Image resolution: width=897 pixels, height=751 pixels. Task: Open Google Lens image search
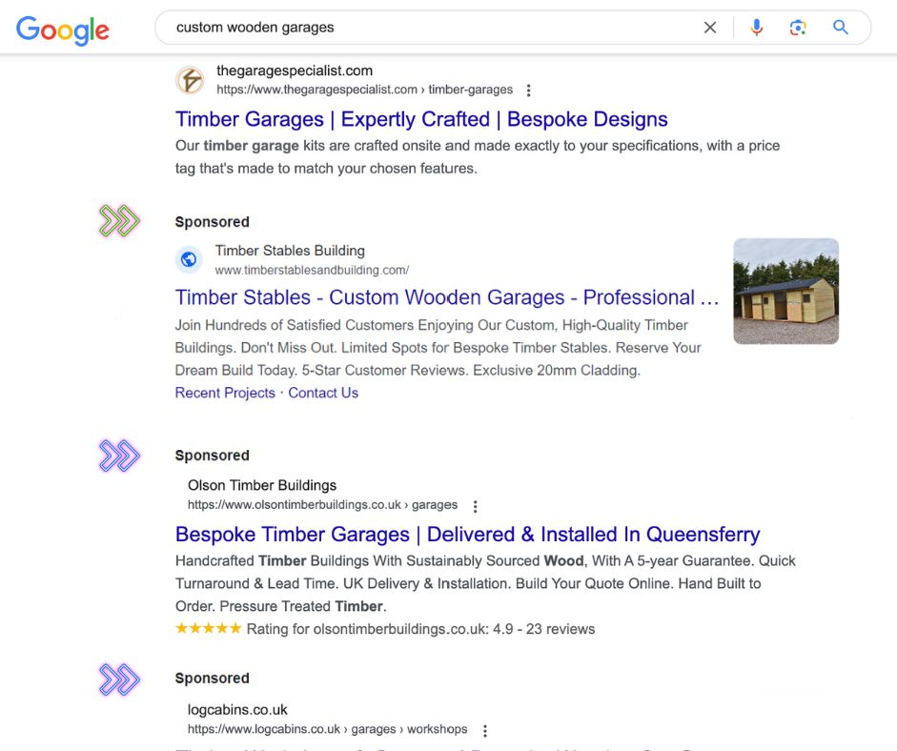click(x=799, y=28)
